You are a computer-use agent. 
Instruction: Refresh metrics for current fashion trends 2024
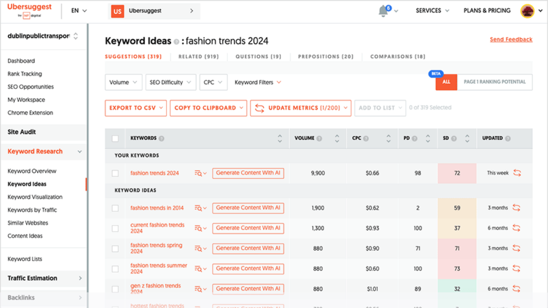[x=516, y=228]
